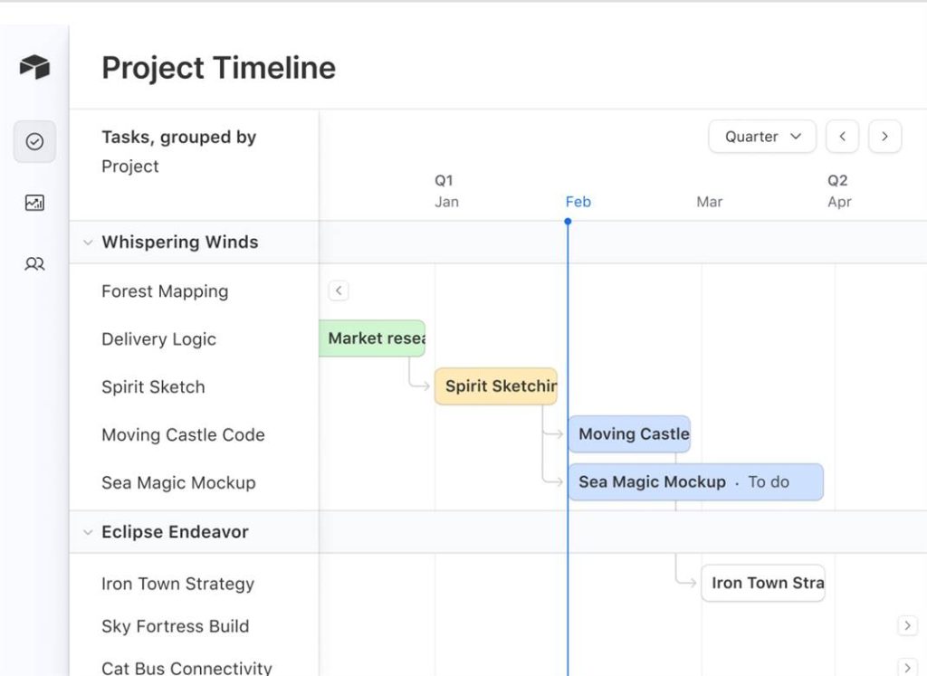Collapse the Whispering Winds project group
927x676 pixels.
(88, 242)
